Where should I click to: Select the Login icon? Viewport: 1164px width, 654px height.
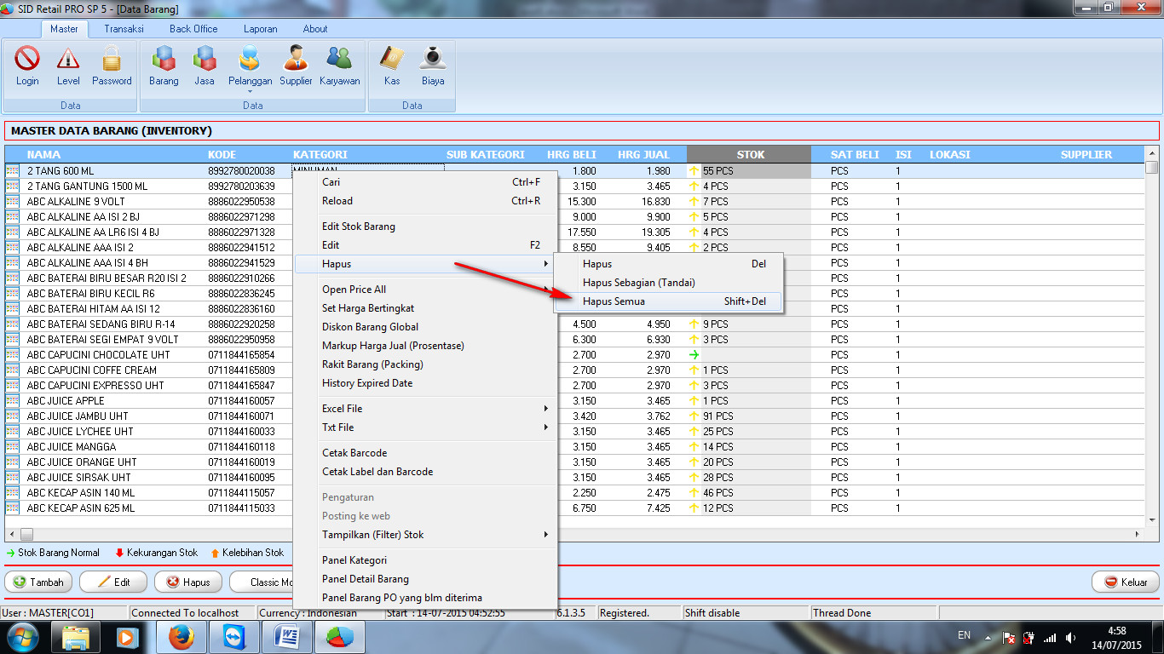click(x=26, y=64)
